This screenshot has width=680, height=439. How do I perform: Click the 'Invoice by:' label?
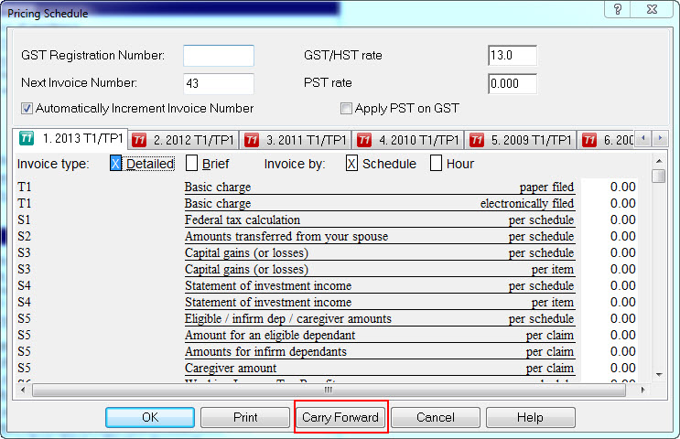[295, 164]
